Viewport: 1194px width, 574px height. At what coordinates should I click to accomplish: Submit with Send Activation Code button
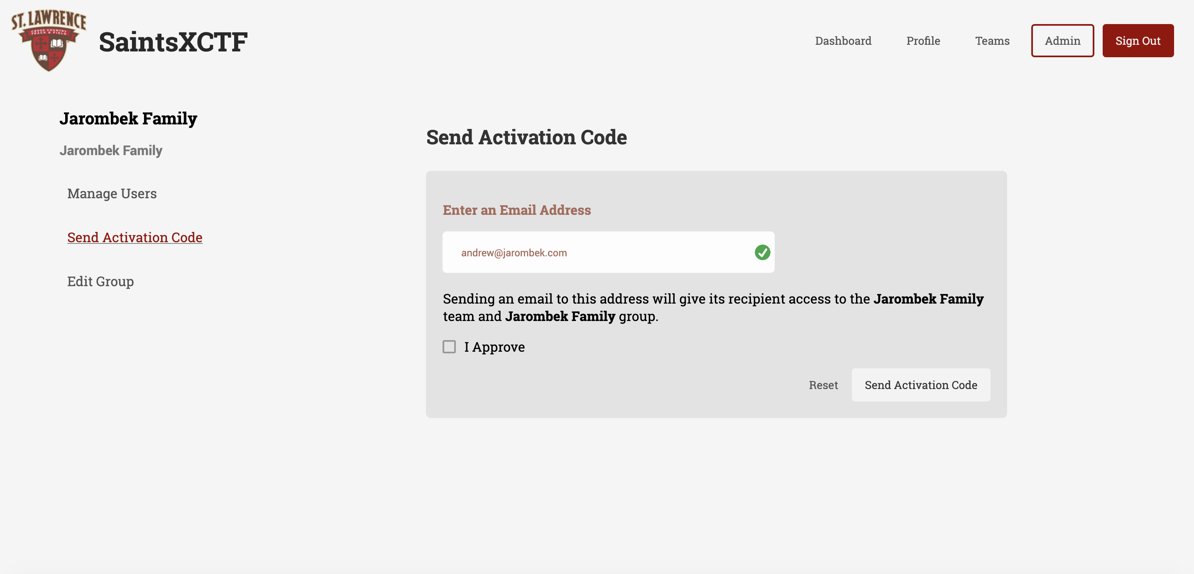point(921,385)
